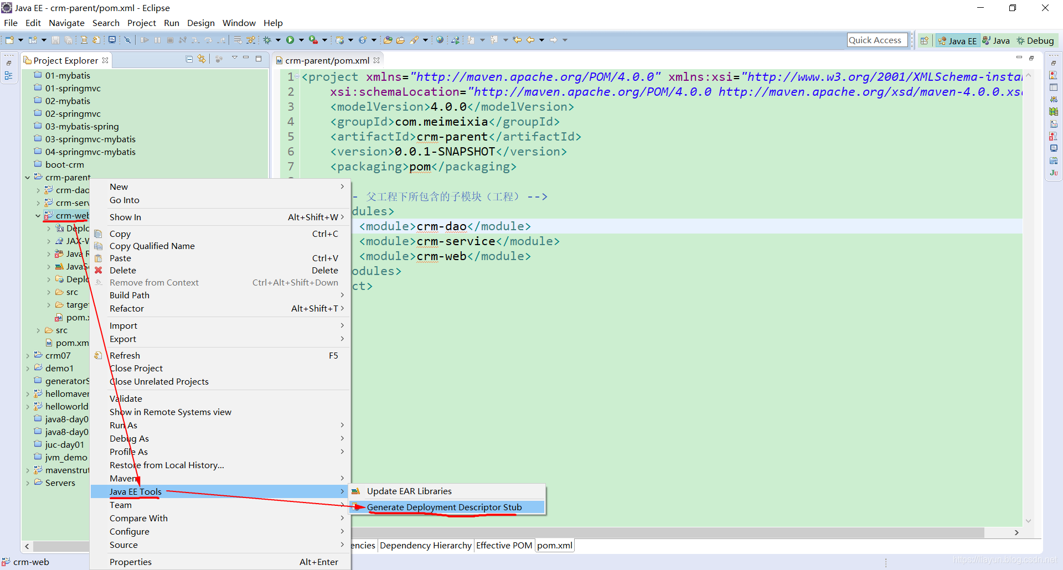This screenshot has width=1063, height=570.
Task: Open the Open Type folder icon in toolbar
Action: pos(387,40)
